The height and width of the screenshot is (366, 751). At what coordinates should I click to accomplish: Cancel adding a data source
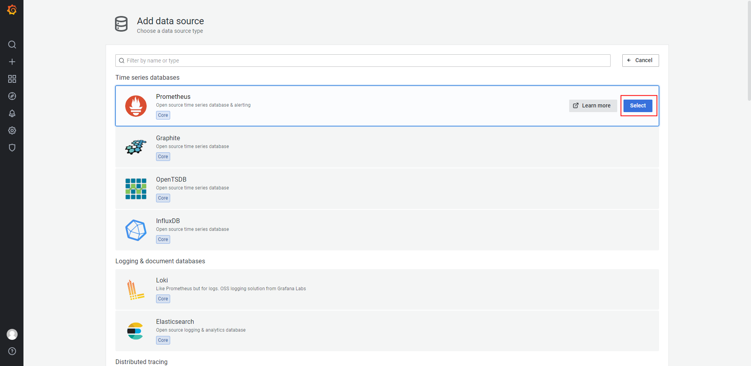(640, 60)
